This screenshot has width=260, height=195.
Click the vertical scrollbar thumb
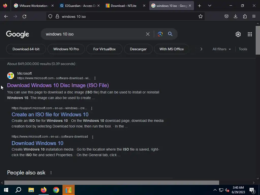coord(258,40)
